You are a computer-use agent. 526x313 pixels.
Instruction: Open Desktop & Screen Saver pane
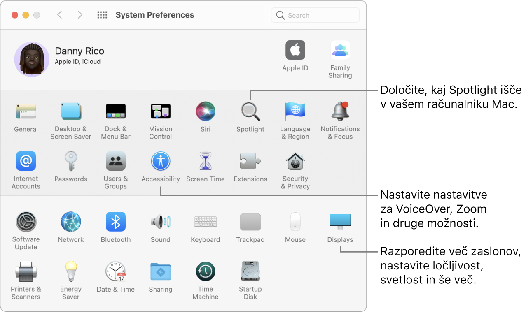(x=71, y=111)
